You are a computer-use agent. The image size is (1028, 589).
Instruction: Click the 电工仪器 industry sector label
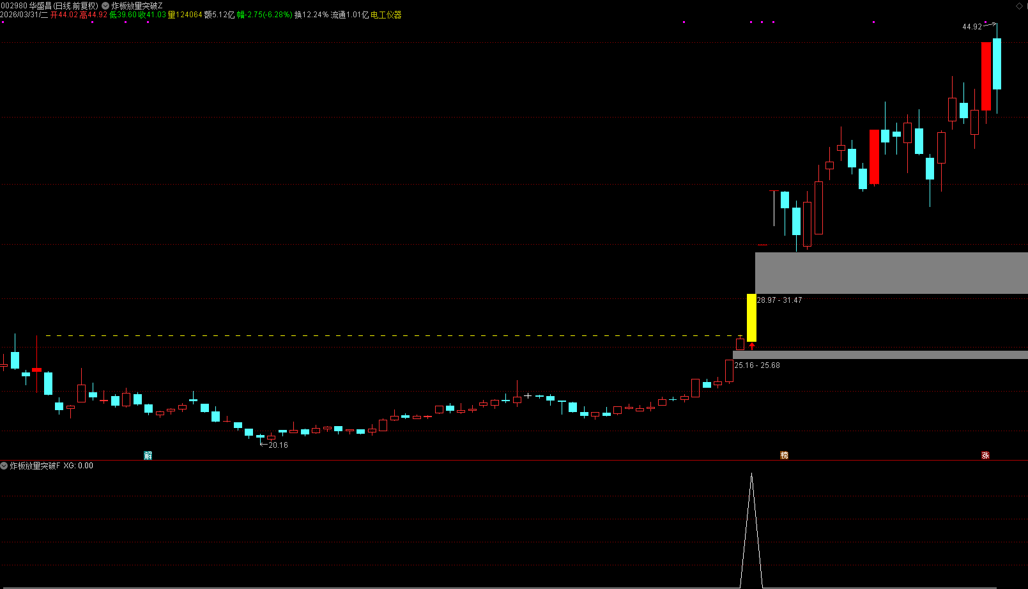(x=386, y=15)
